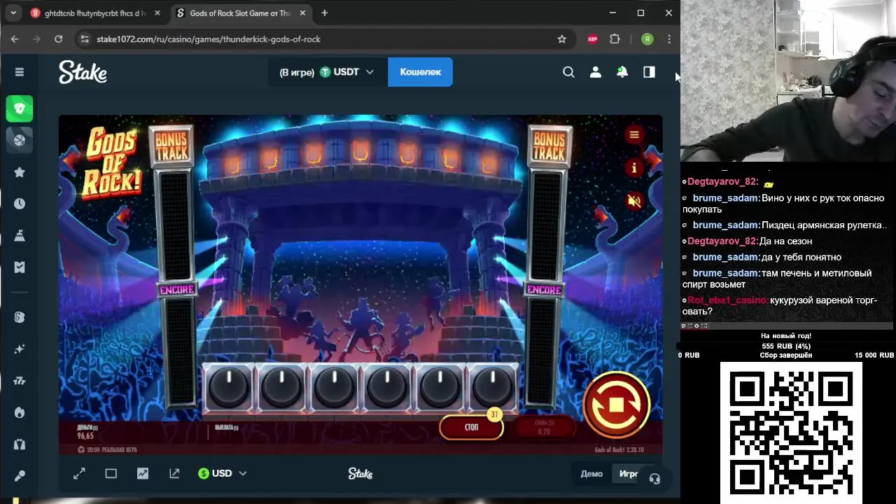This screenshot has width=896, height=504.
Task: Click the Stake logo in header
Action: pos(83,72)
